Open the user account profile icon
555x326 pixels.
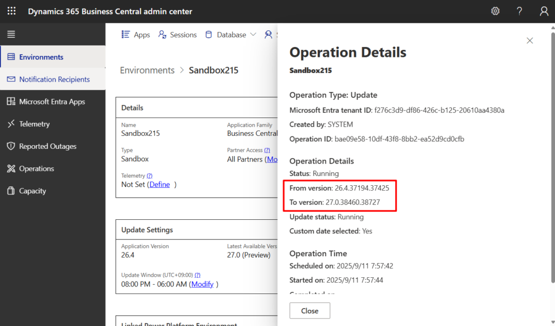click(544, 11)
